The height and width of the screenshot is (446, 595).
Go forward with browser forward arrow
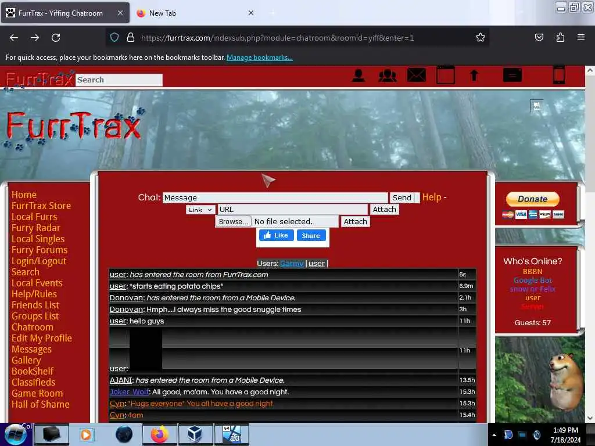coord(35,38)
